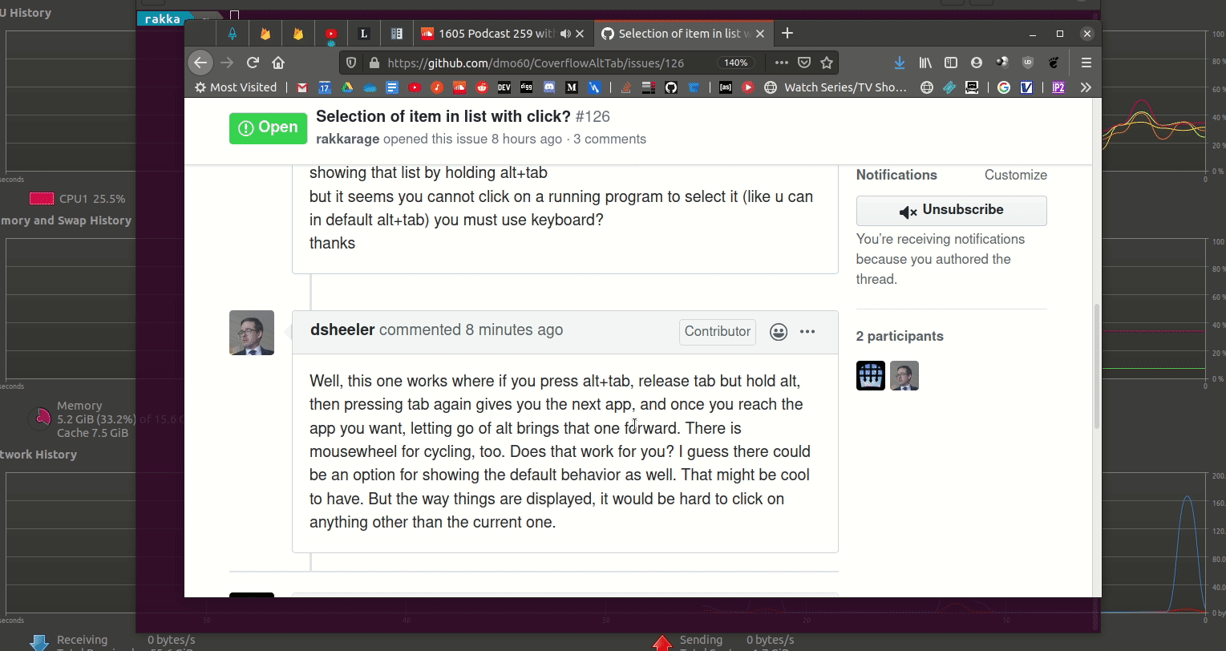Open the Firefox library icon
1226x651 pixels.
click(x=925, y=63)
